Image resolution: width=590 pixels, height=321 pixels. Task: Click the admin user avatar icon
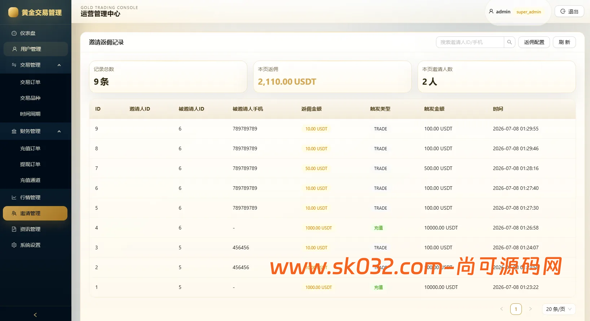pyautogui.click(x=491, y=12)
